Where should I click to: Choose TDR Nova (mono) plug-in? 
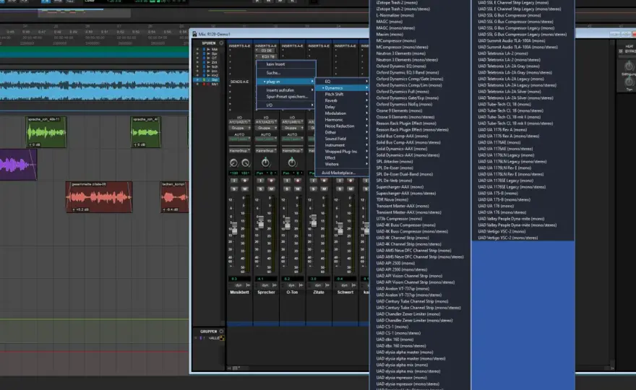coord(392,199)
